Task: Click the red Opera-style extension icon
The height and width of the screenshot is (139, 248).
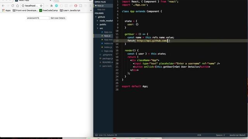Action: (76, 6)
